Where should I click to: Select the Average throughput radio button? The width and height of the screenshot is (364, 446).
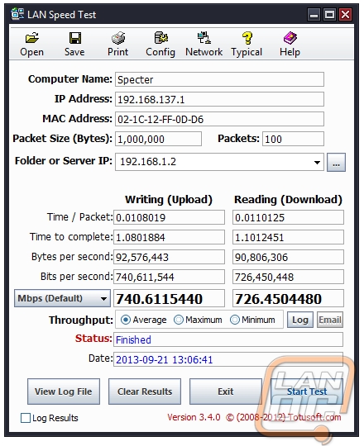(125, 320)
